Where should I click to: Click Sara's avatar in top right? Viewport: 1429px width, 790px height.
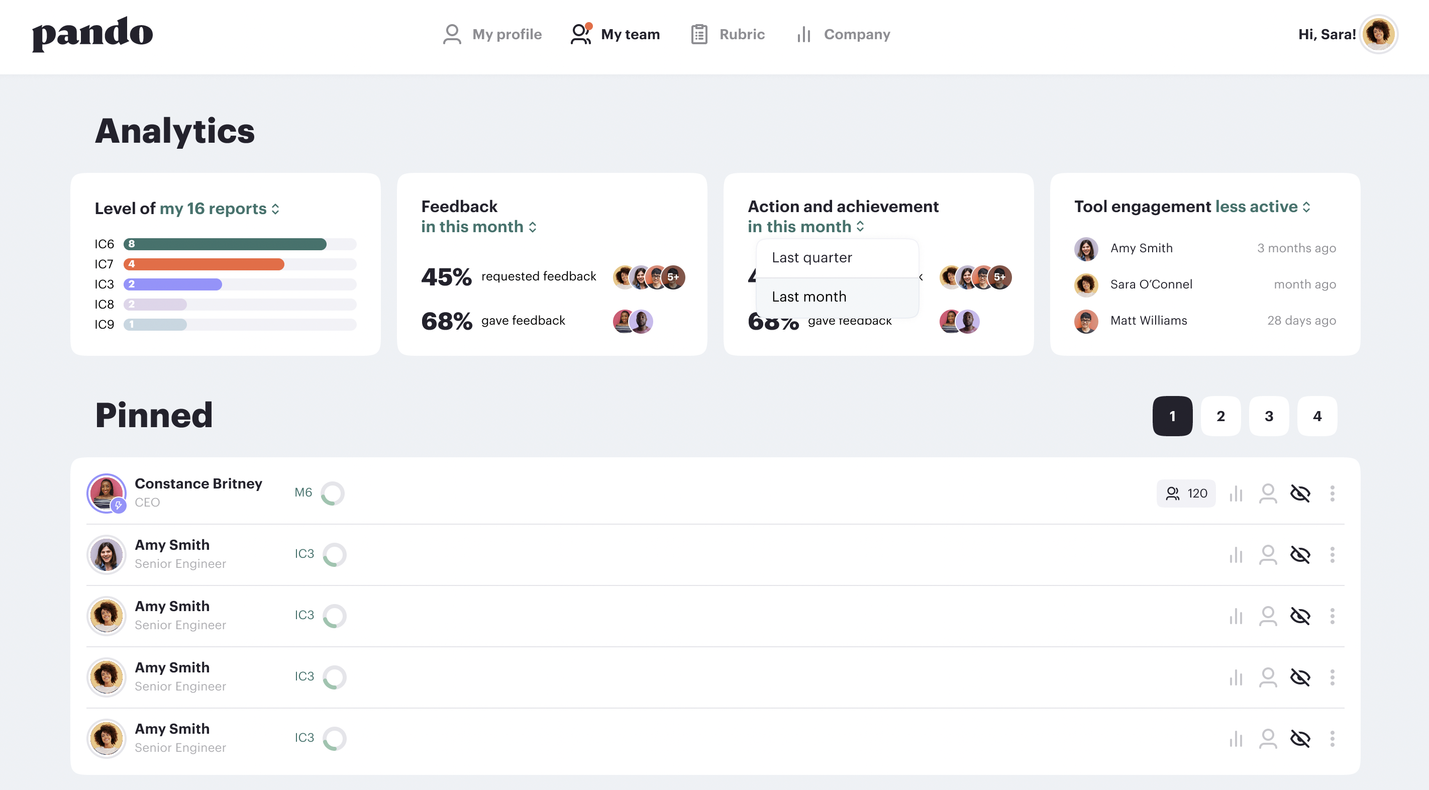[1379, 34]
